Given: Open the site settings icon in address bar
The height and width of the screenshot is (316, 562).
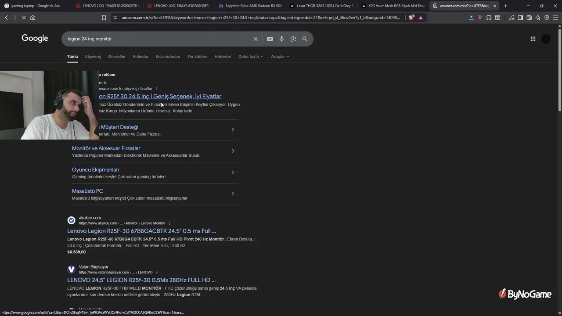Looking at the screenshot, I should pyautogui.click(x=115, y=18).
